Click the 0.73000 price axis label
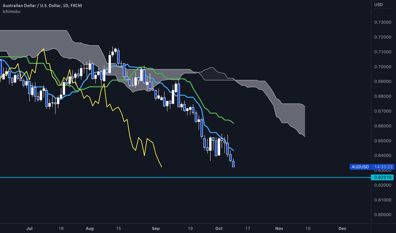Viewport: 396px width, 233px height. (x=382, y=22)
